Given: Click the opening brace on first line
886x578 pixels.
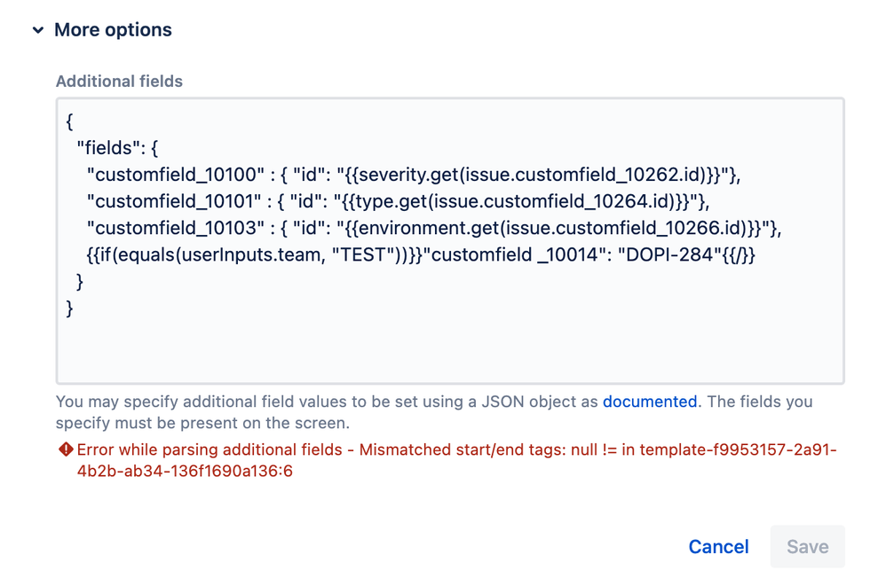Looking at the screenshot, I should pyautogui.click(x=70, y=121).
